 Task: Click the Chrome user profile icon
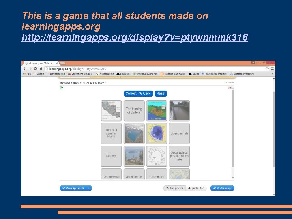[253, 63]
